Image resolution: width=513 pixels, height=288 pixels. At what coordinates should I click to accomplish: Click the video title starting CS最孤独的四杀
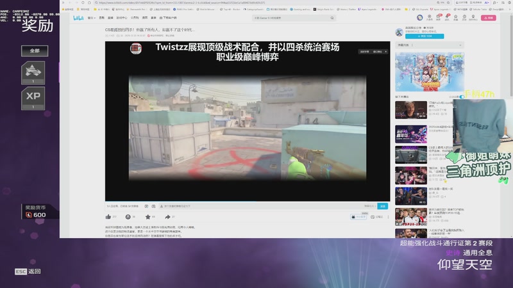coord(150,29)
